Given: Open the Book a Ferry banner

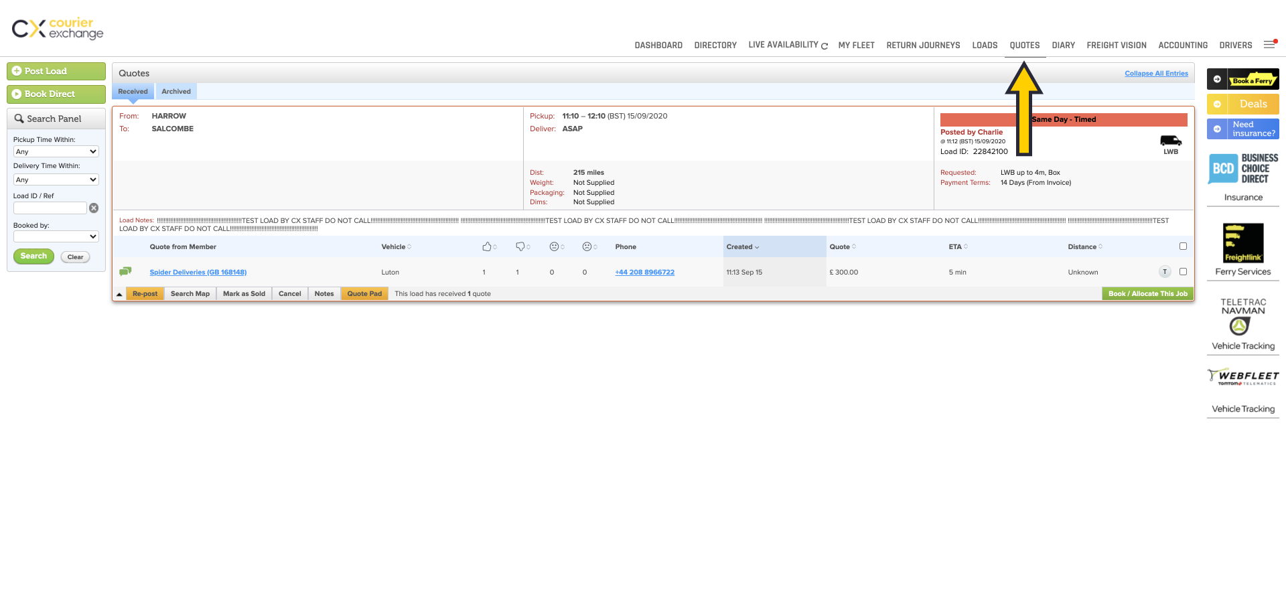Looking at the screenshot, I should pyautogui.click(x=1242, y=80).
